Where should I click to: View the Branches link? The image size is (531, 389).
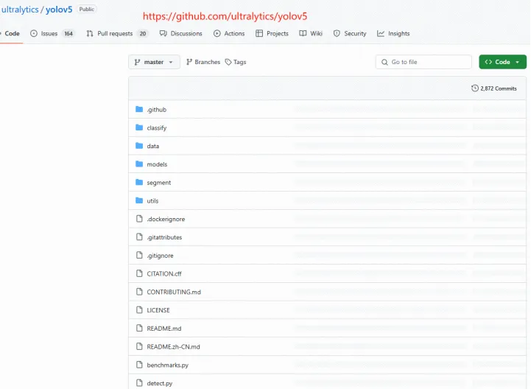click(207, 62)
